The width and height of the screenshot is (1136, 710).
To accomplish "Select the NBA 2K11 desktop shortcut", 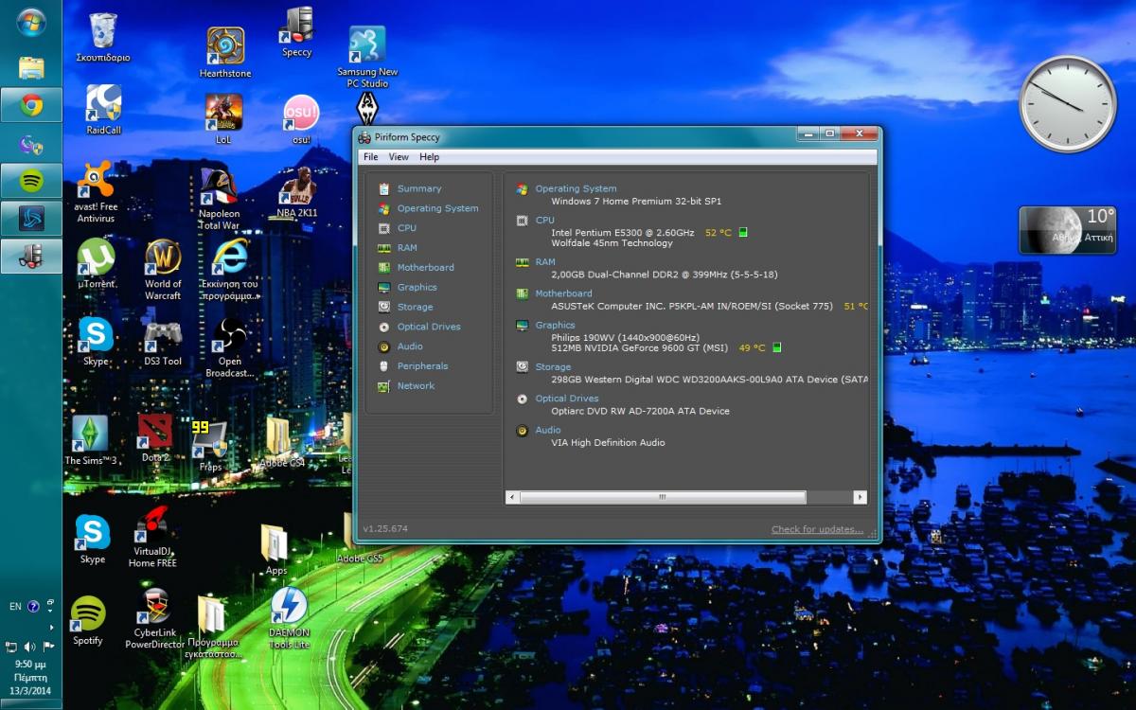I will [297, 193].
